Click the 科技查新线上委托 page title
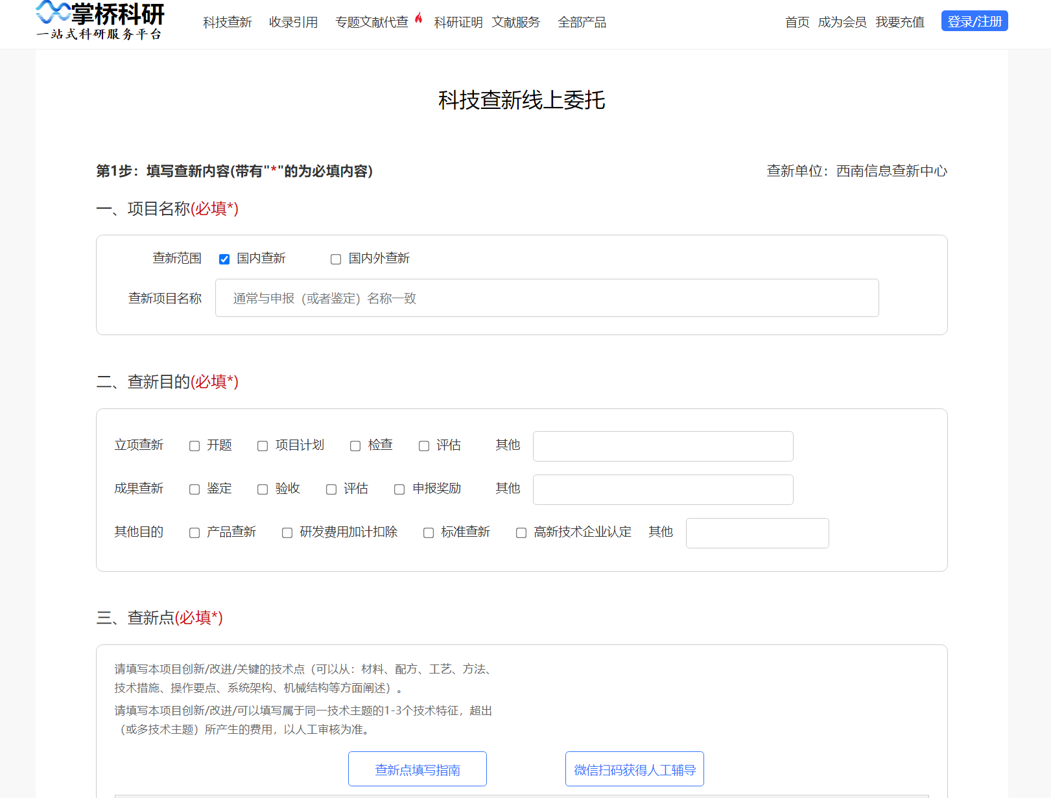This screenshot has width=1051, height=798. point(522,100)
